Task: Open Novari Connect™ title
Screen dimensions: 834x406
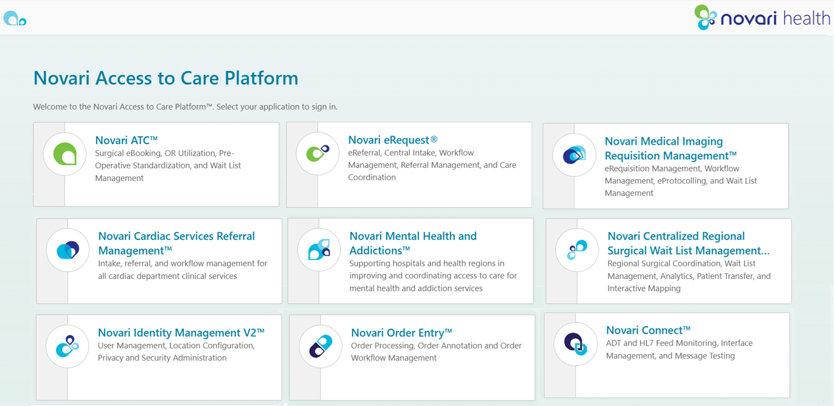Action: pyautogui.click(x=649, y=330)
